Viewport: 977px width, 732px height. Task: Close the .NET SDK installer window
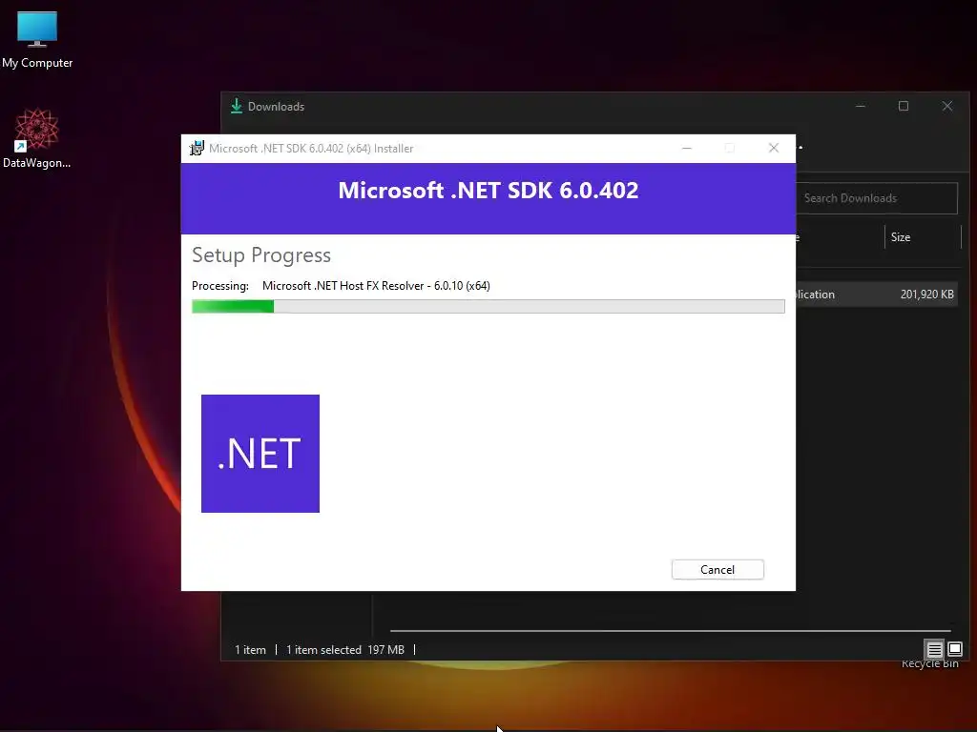click(x=773, y=148)
